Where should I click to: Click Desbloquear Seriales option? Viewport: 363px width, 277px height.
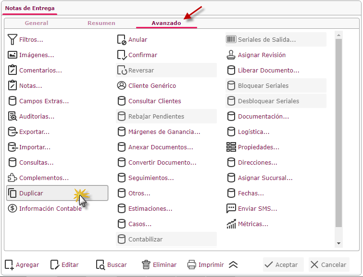(276, 101)
